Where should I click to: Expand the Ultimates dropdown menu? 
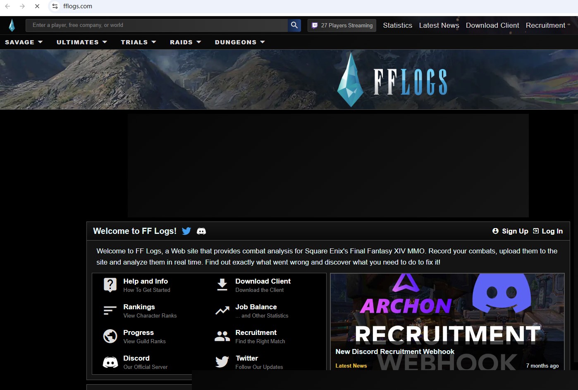(81, 42)
